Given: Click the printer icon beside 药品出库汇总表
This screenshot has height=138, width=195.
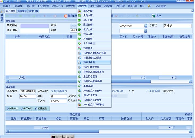Looking at the screenshot, I should click(x=80, y=67).
